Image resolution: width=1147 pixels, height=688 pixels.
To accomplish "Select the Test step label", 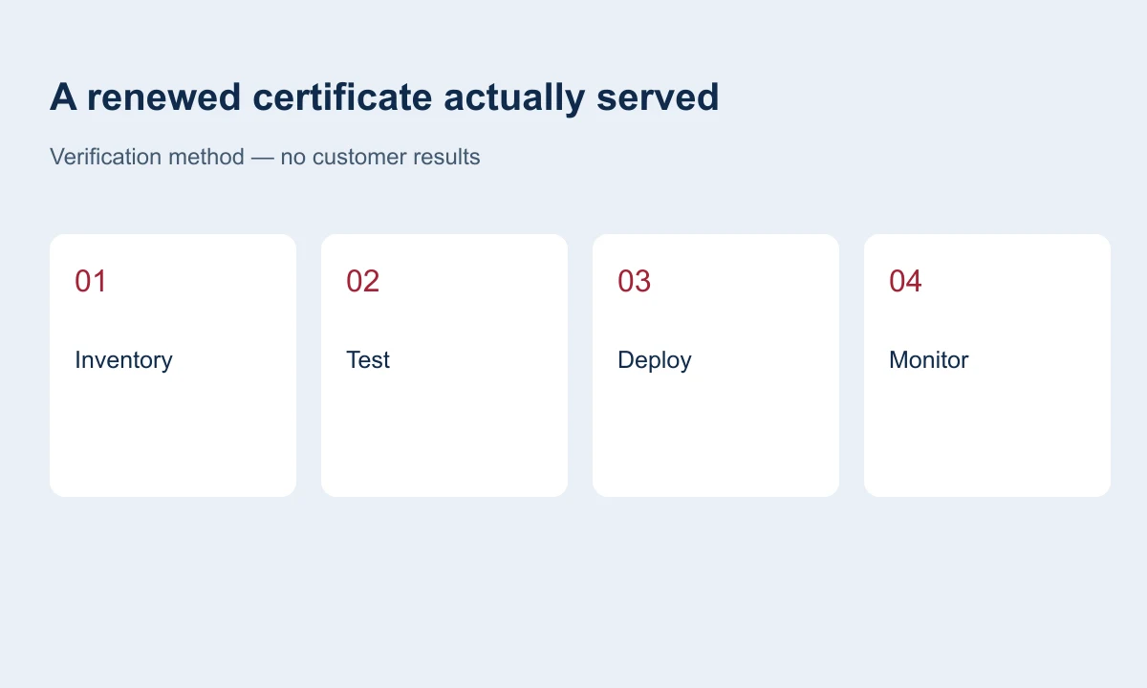I will [x=368, y=360].
